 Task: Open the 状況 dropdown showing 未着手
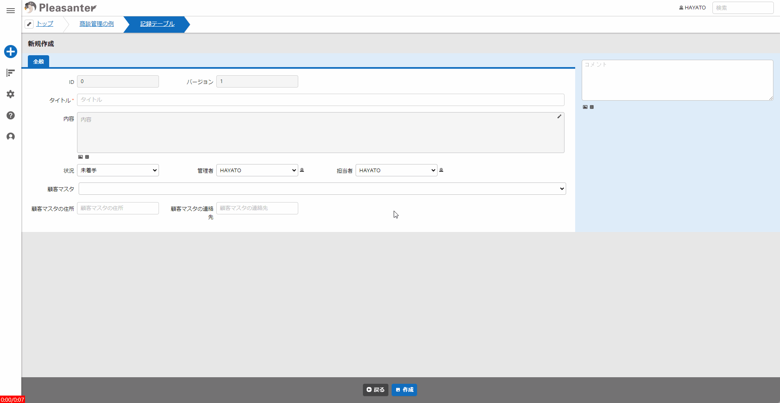pos(118,170)
